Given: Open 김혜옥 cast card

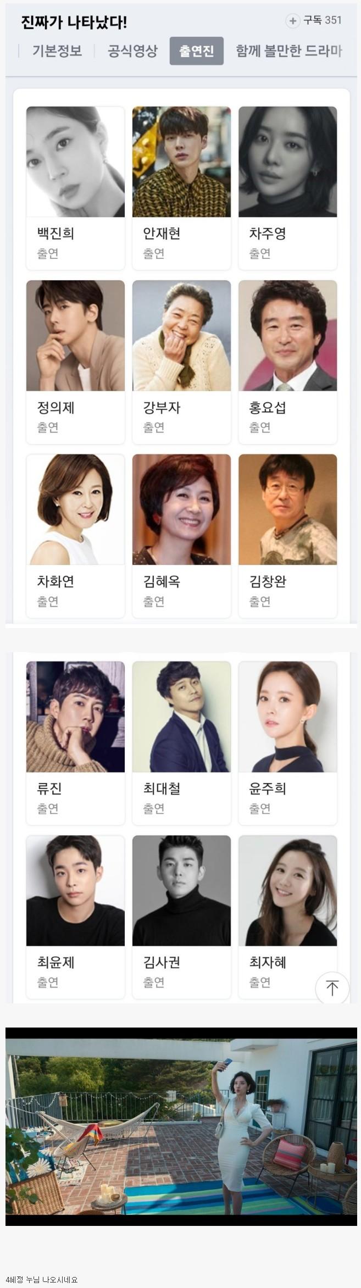Looking at the screenshot, I should (181, 536).
